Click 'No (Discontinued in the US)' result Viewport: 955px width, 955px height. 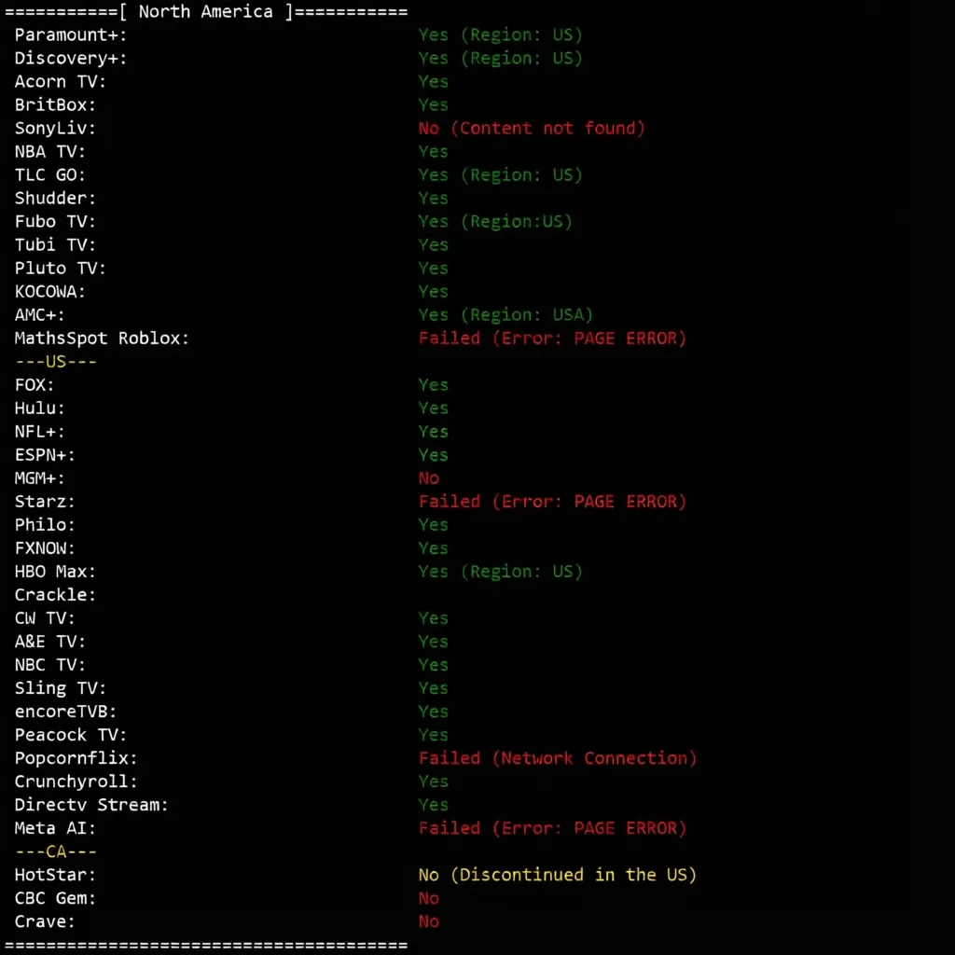click(x=558, y=875)
